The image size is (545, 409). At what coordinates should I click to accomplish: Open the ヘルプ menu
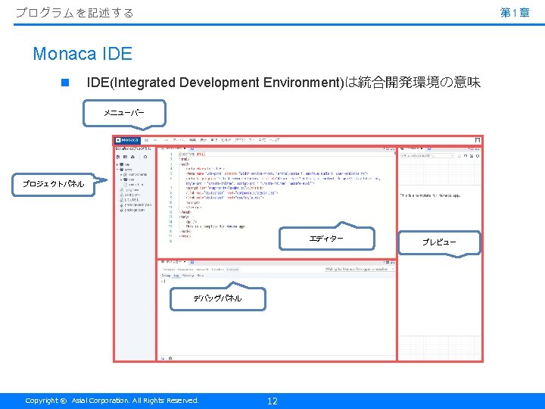coord(275,140)
